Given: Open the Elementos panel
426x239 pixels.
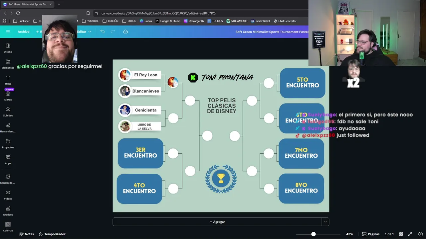Looking at the screenshot, I should click(8, 64).
